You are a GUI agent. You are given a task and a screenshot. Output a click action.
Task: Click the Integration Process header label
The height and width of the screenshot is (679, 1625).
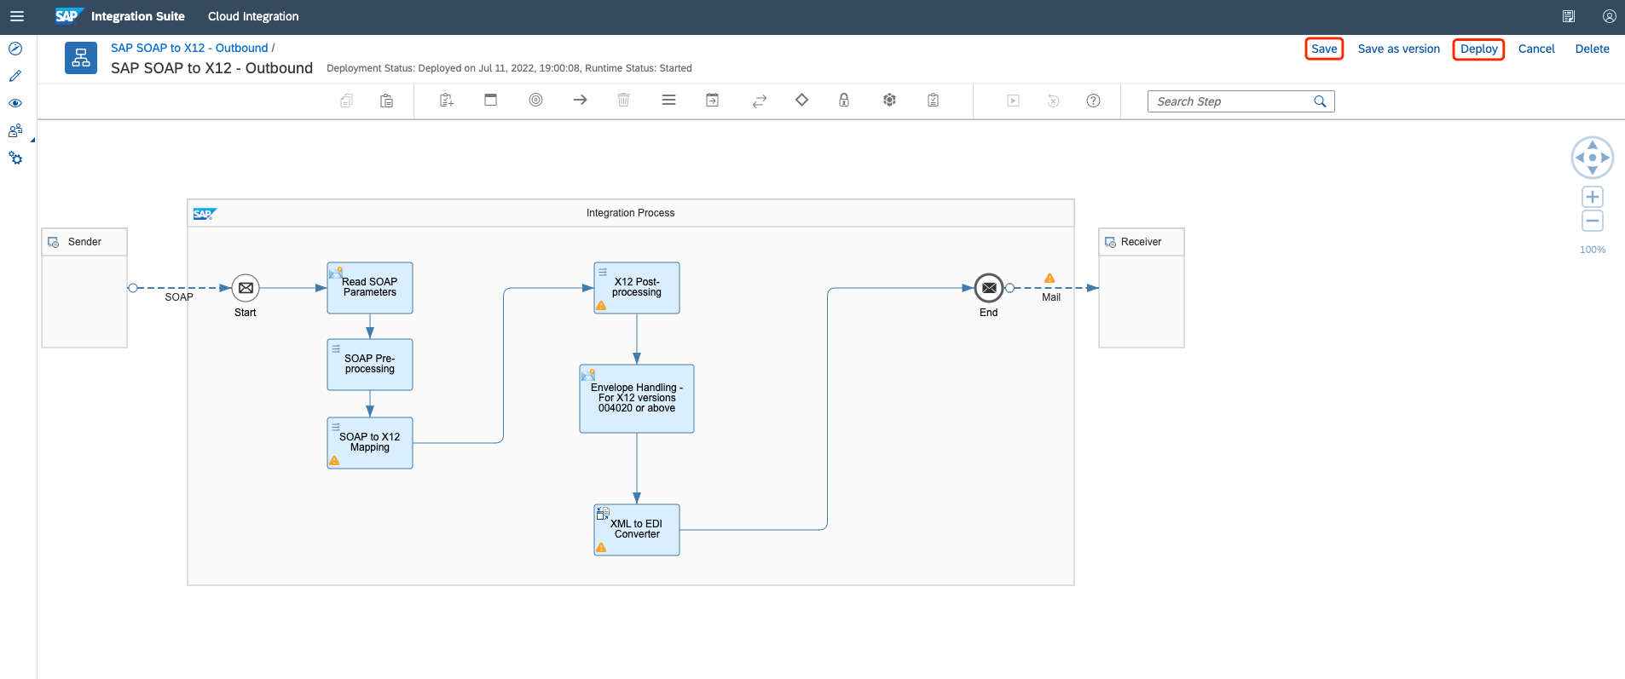(630, 213)
